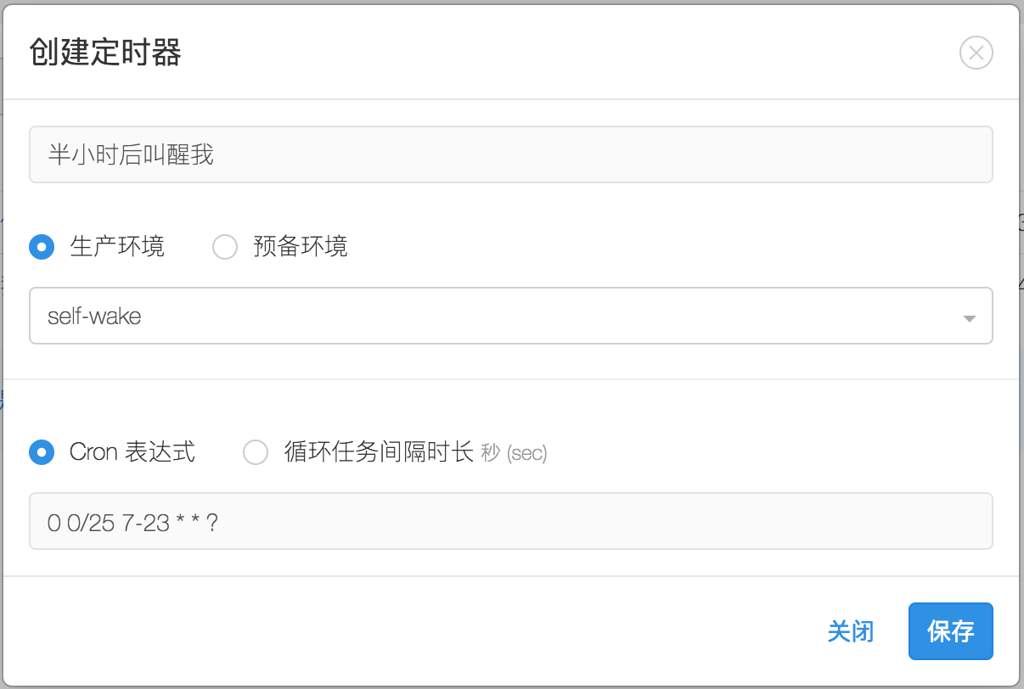Focus the timer name field 半小时后叫醒我

coord(511,154)
